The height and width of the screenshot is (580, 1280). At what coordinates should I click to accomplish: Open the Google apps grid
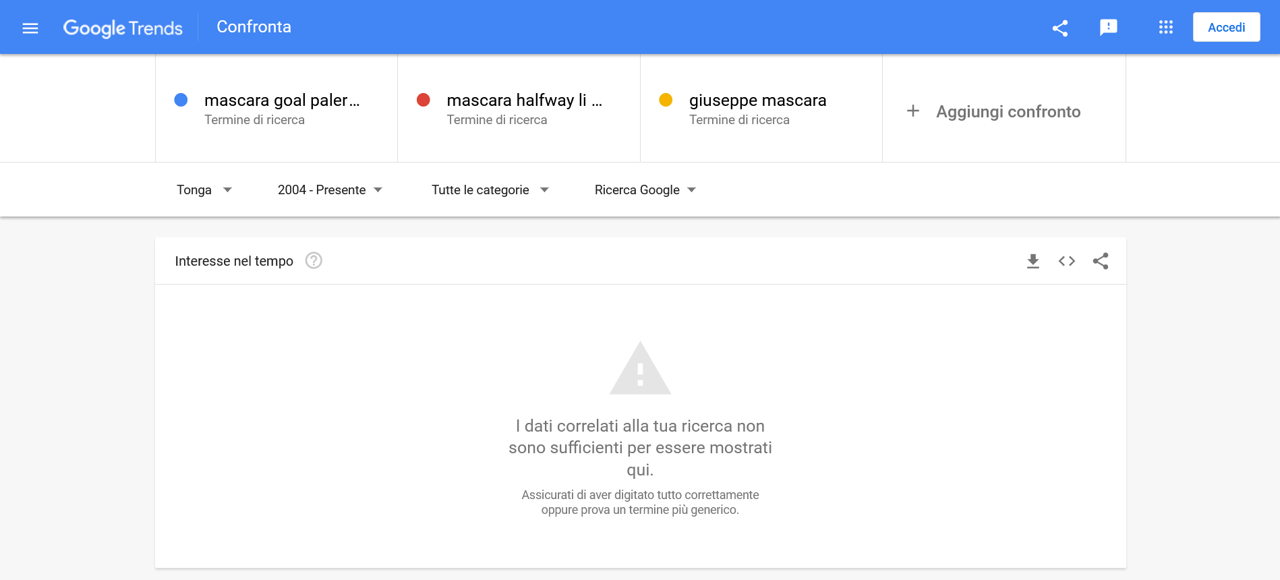(x=1166, y=27)
